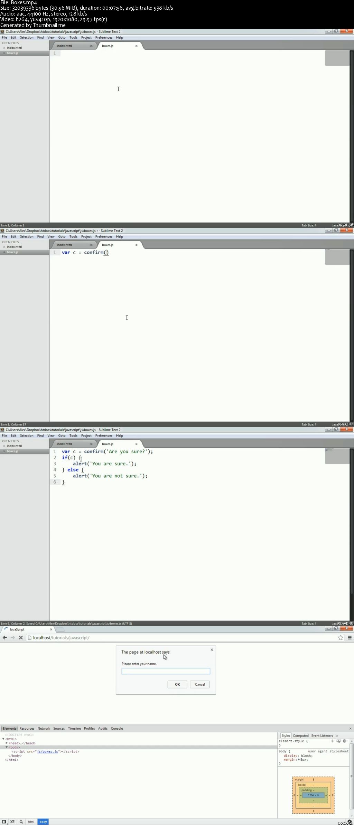Close boxes.js tab in the empty-file Sublime window
Screen dimensions: 354x825
pos(136,46)
